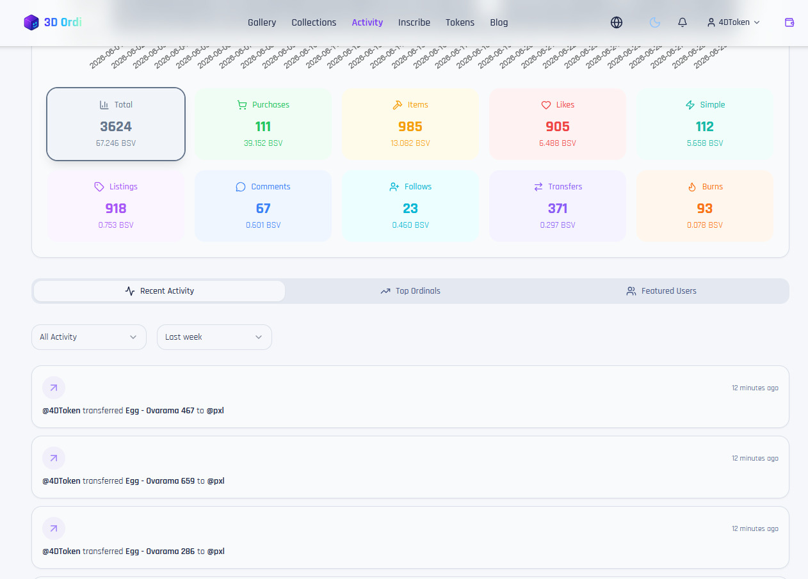The image size is (808, 579).
Task: Click transfer arrow icon on Ovarama 659 entry
Action: pos(54,458)
